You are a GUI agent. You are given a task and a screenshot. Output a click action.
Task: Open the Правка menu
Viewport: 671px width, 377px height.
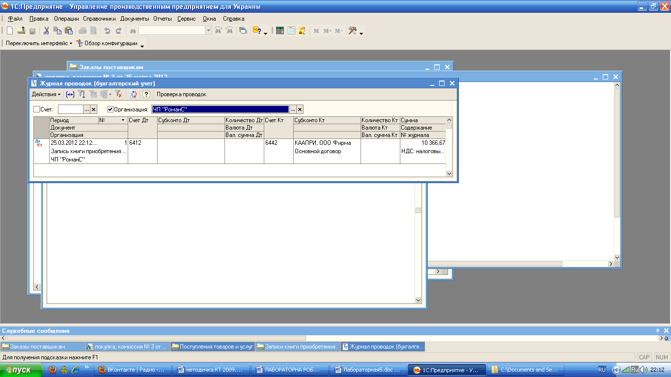tap(39, 19)
